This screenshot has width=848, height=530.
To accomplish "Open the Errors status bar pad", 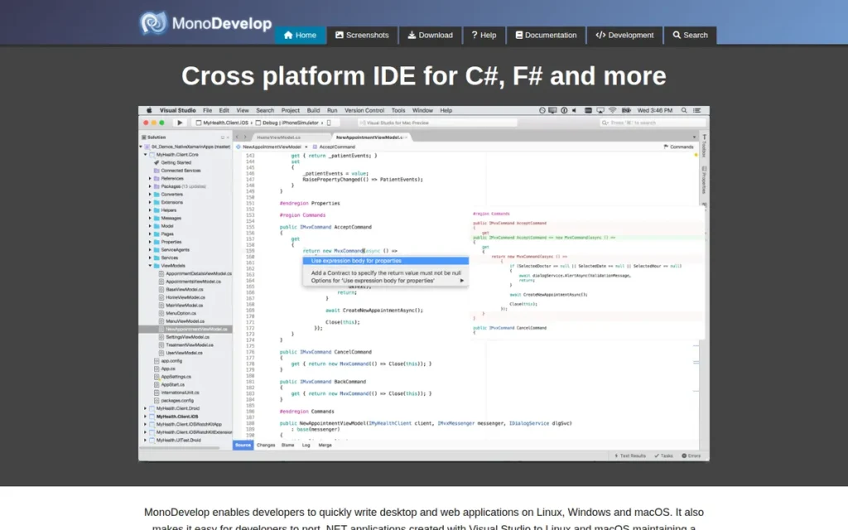I will [691, 456].
